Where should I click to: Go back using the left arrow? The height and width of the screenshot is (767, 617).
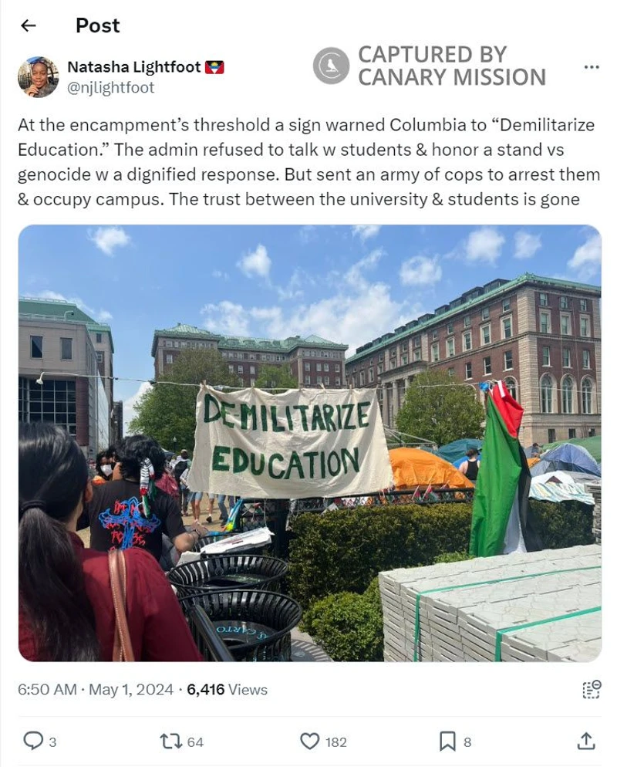pyautogui.click(x=29, y=25)
